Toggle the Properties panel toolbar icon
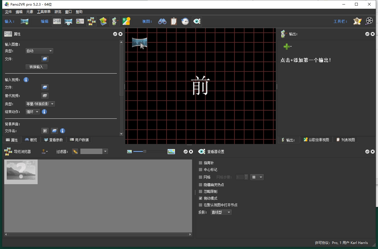Viewport: 378px width, 249px height. pyautogui.click(x=57, y=21)
